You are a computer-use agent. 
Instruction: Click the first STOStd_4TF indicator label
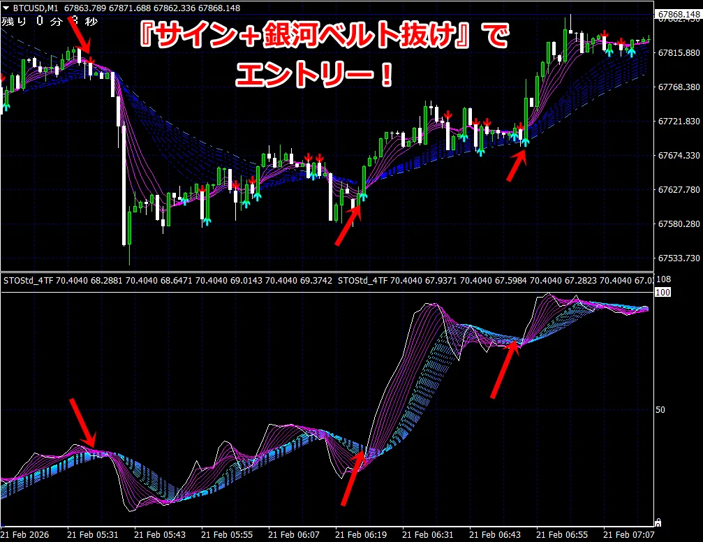coord(28,281)
